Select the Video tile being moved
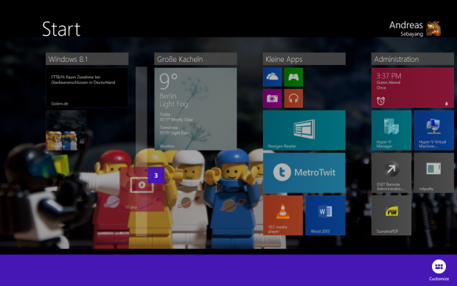This screenshot has width=457, height=286. [142, 189]
